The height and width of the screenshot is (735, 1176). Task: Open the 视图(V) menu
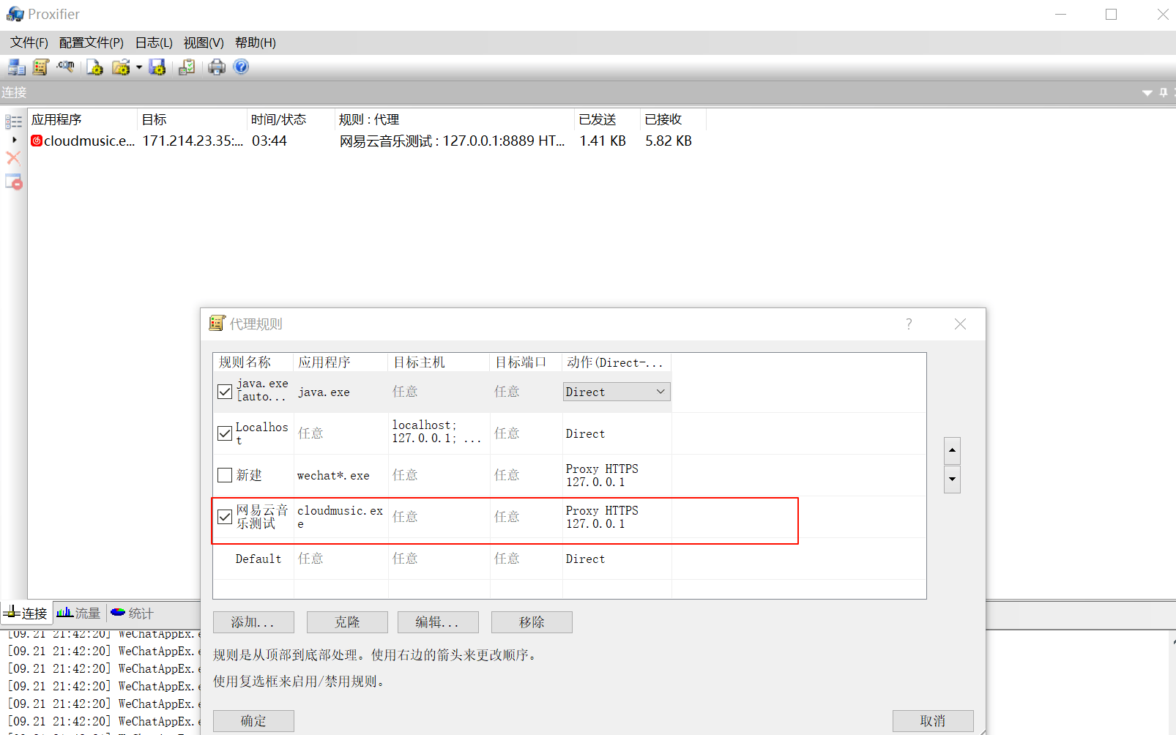point(204,42)
